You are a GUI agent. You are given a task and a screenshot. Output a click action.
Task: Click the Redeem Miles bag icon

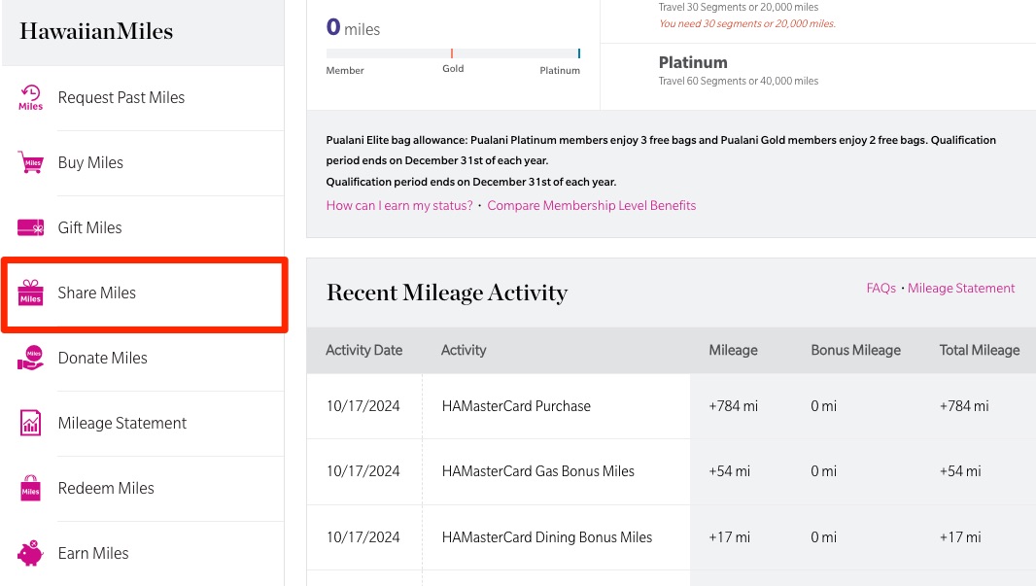pyautogui.click(x=31, y=488)
